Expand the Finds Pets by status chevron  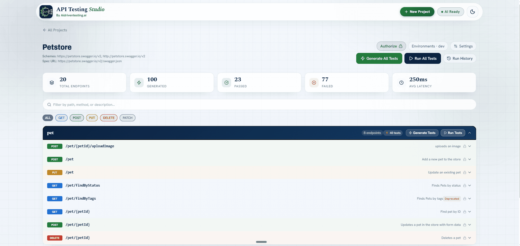point(470,185)
